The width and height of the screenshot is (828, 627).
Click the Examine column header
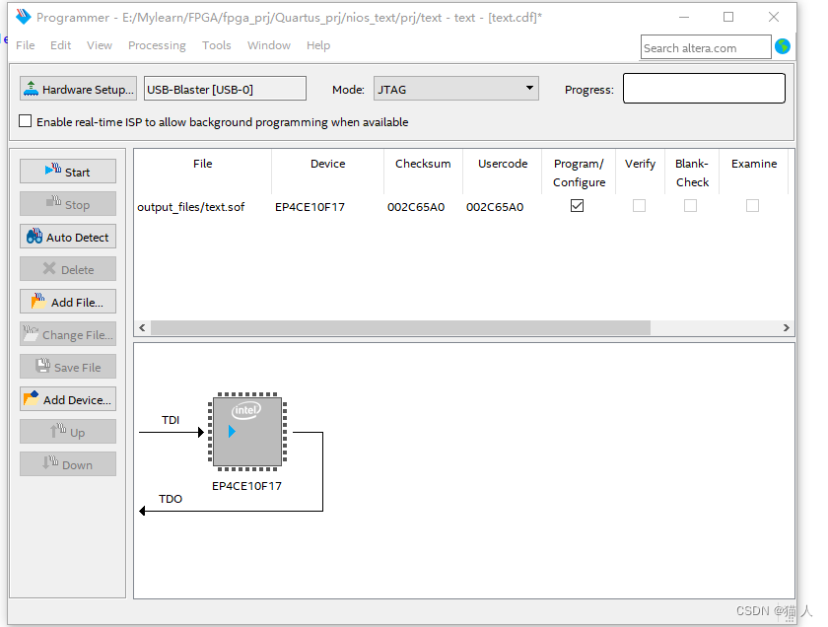point(754,164)
